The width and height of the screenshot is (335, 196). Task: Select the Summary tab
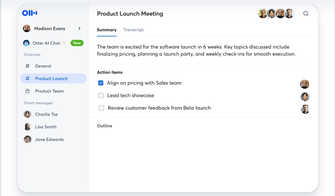point(107,30)
